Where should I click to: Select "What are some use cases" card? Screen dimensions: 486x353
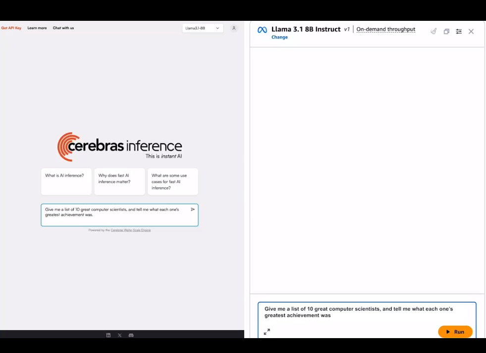coord(172,181)
